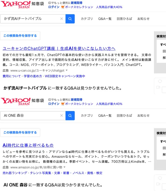166x191 pixels.
Task: Open カテゴリ menu in upper navigation
Action: 87,19
